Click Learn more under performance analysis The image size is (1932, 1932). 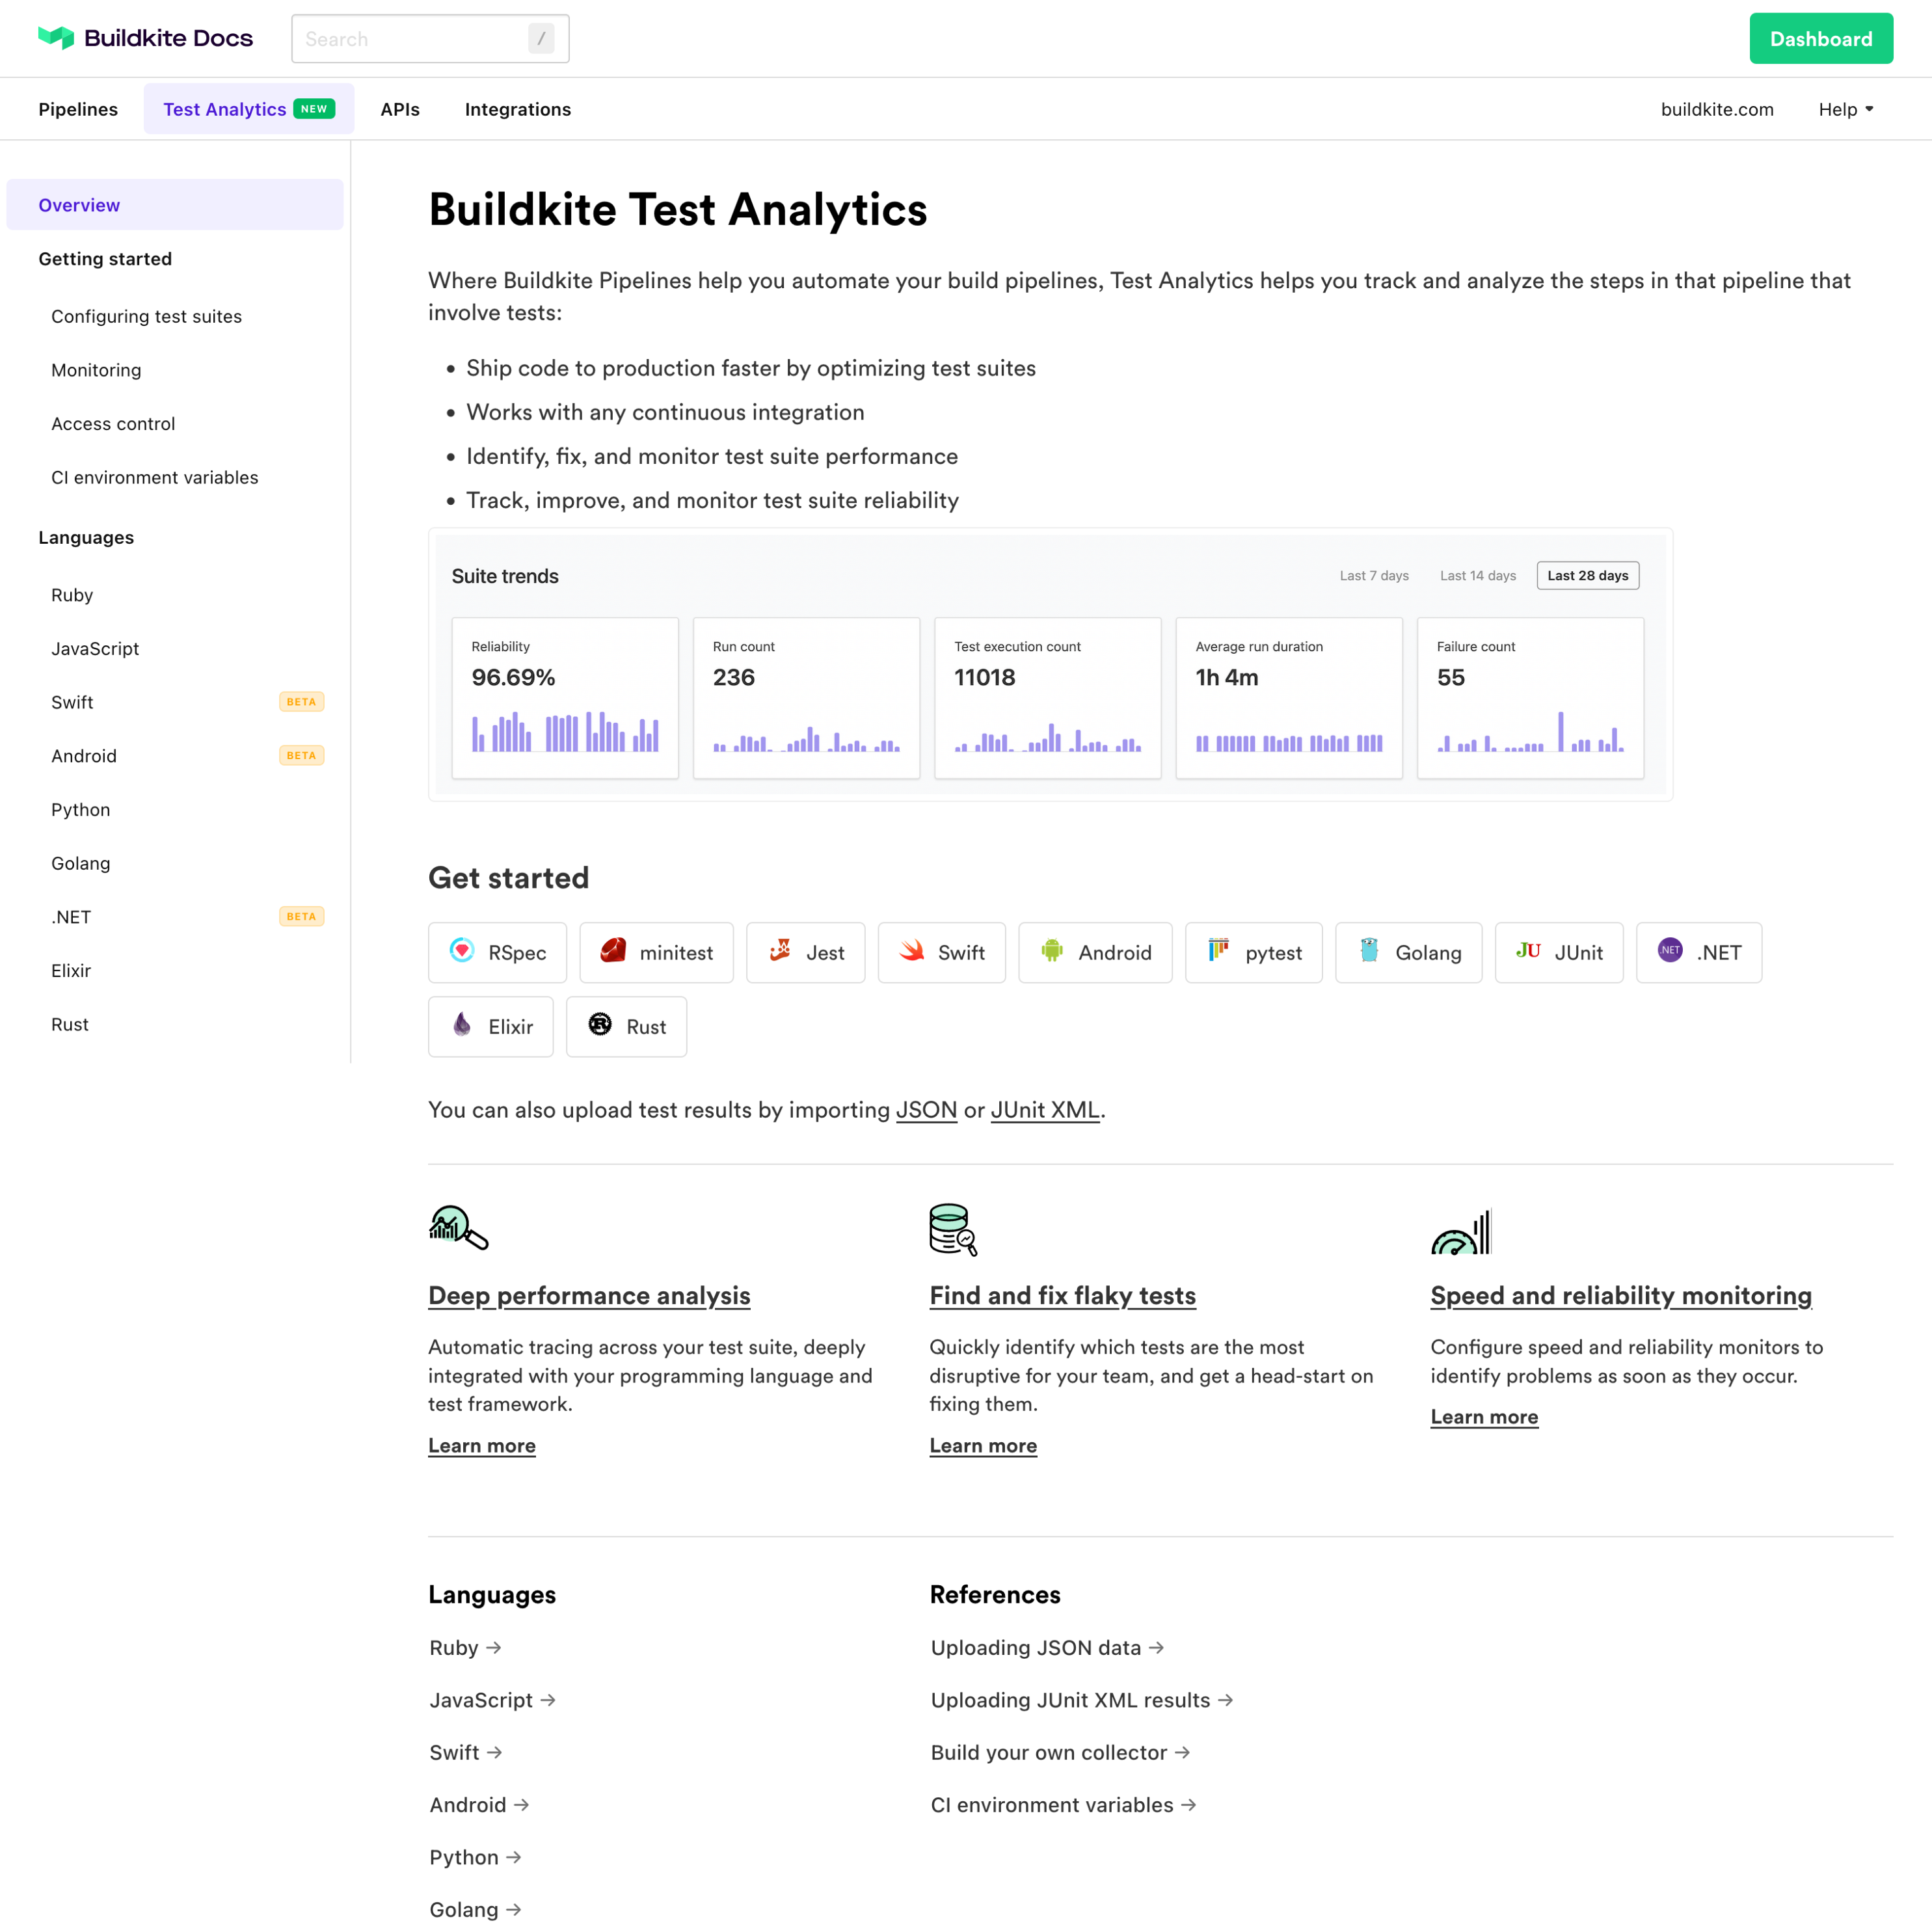tap(482, 1446)
